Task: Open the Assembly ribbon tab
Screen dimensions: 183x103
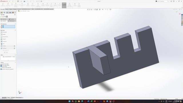Action: tap(2, 9)
